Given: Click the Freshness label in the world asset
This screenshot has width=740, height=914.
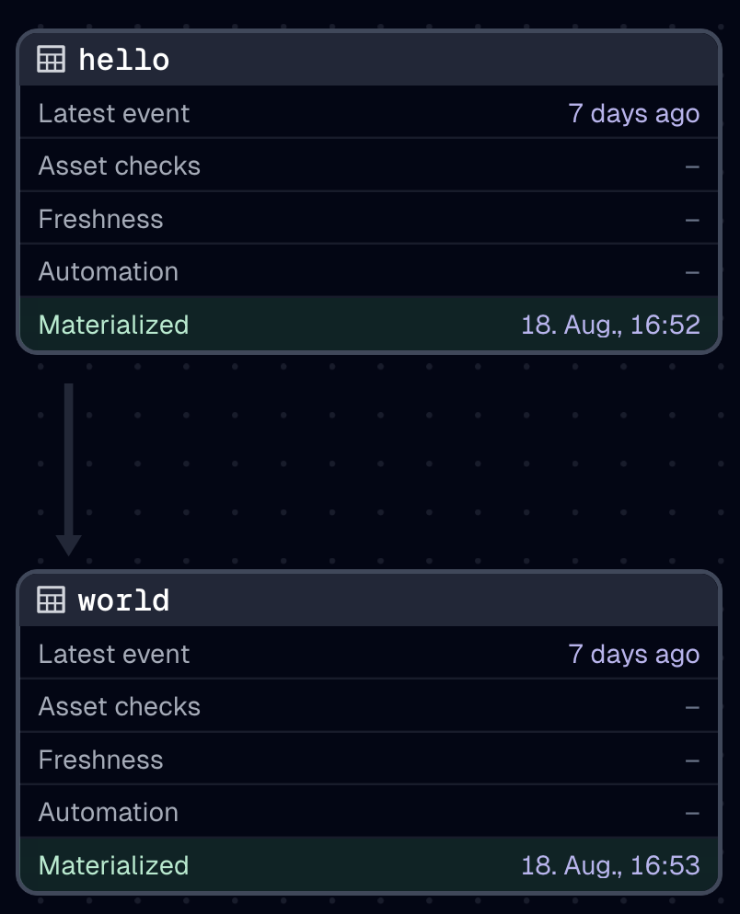Looking at the screenshot, I should pos(101,760).
